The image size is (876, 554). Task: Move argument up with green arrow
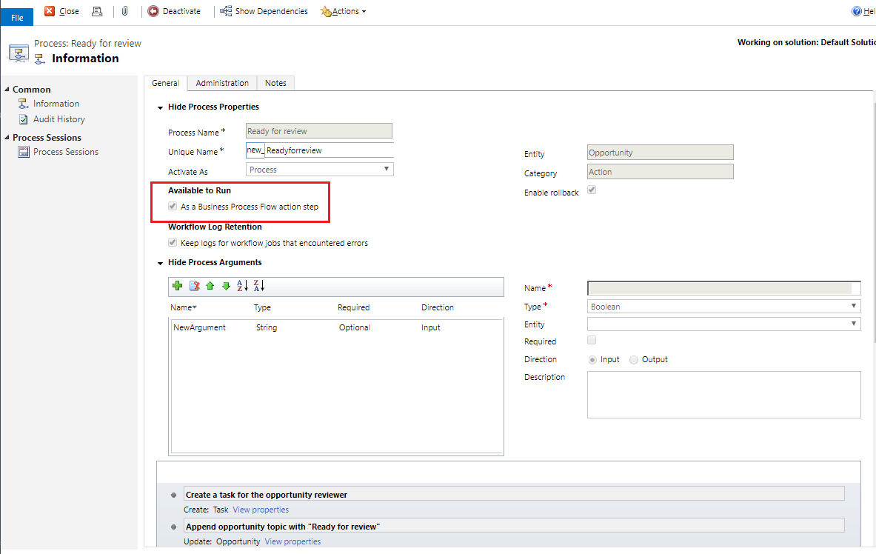tap(210, 286)
